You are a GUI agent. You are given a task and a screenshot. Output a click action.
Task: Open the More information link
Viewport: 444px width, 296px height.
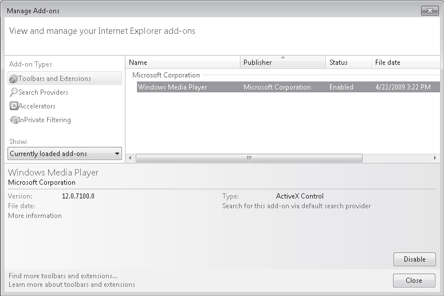[x=35, y=216]
